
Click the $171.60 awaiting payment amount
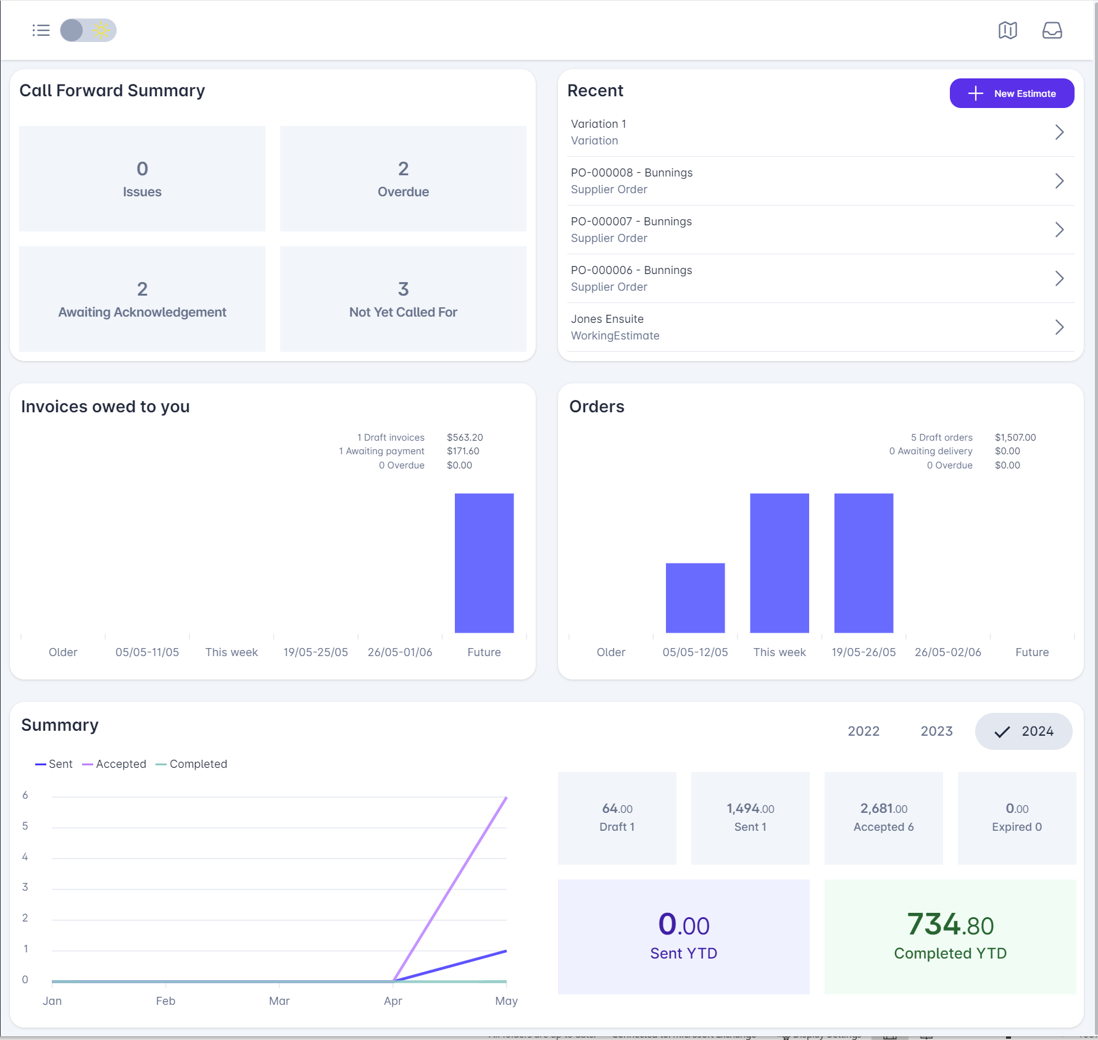(x=463, y=451)
